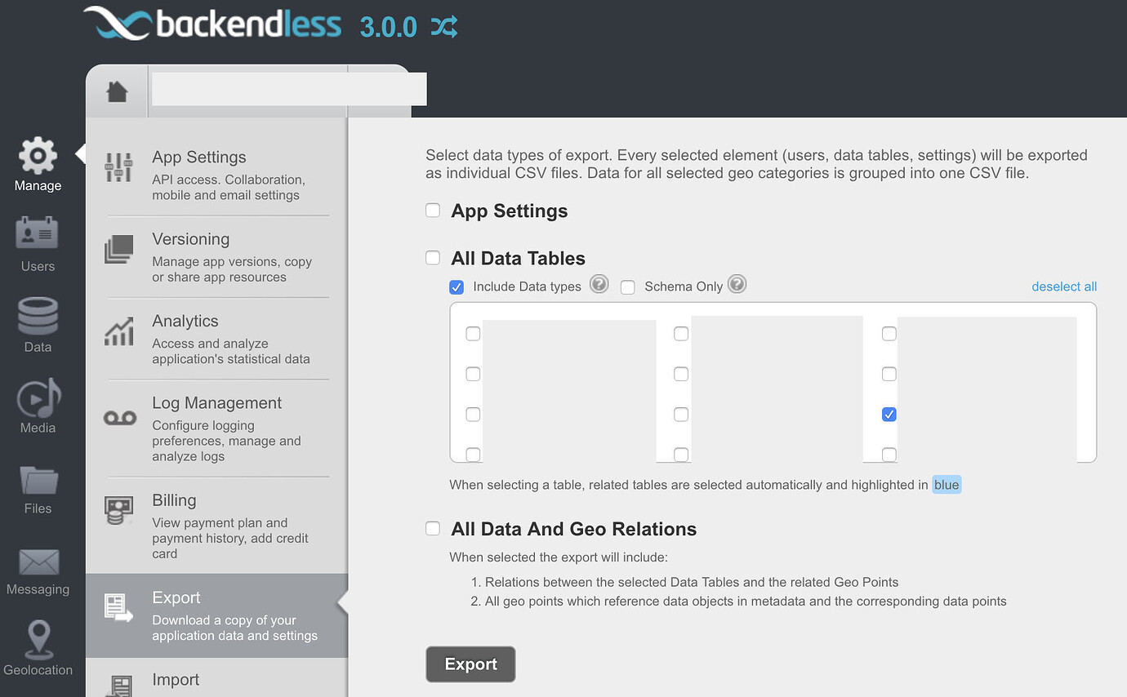Screen dimensions: 1127x697
Task: Open the Users sidebar icon
Action: (x=38, y=235)
